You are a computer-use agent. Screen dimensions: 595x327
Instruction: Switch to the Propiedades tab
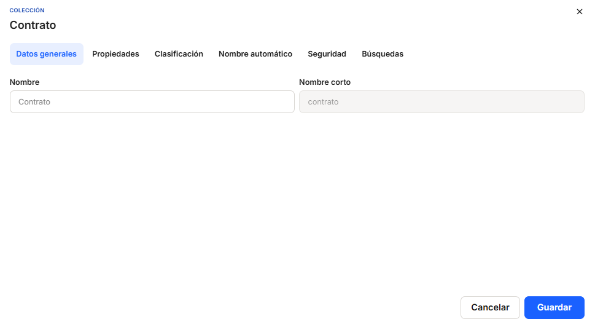point(115,54)
